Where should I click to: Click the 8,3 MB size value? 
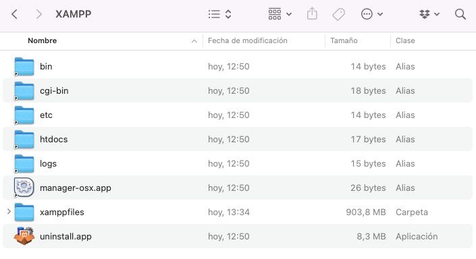tap(371, 236)
